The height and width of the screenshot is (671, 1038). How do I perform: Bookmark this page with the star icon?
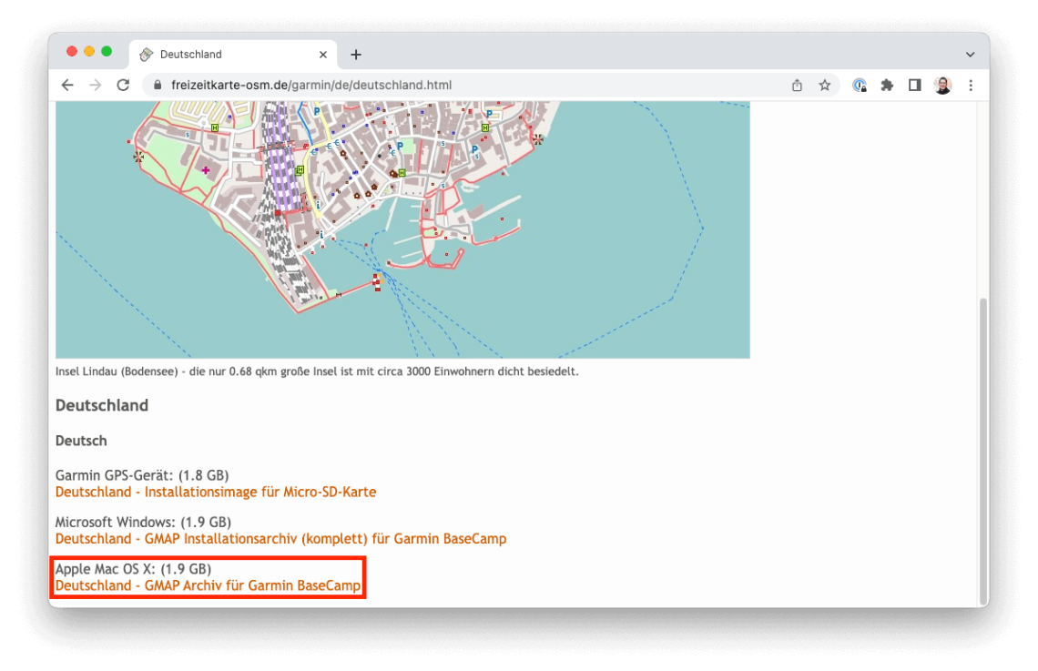(x=825, y=85)
